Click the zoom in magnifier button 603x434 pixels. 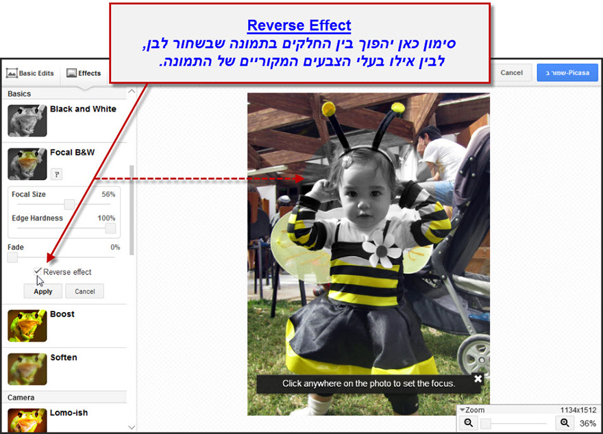coord(565,423)
